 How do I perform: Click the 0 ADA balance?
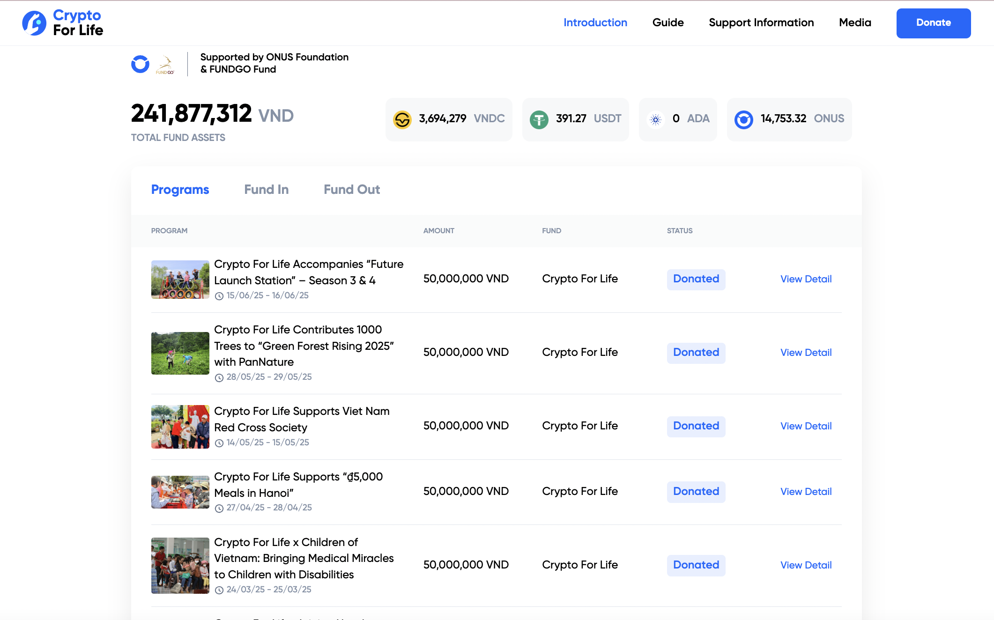click(691, 118)
